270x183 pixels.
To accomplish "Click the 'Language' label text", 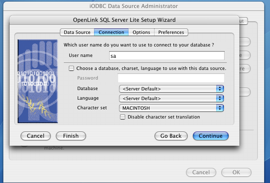I will [88, 98].
